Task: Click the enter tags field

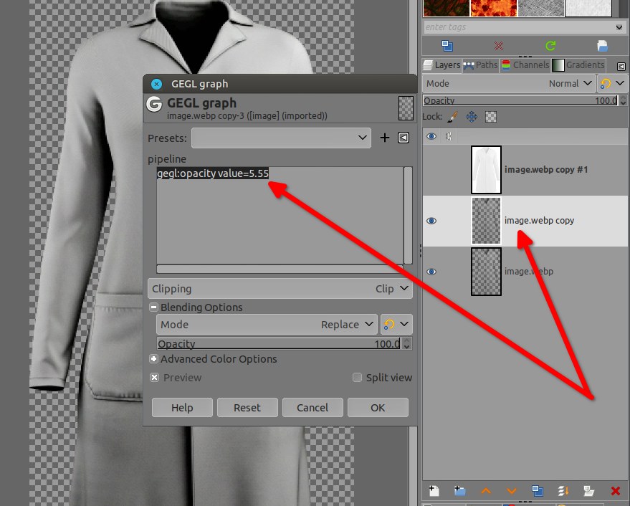Action: 518,27
